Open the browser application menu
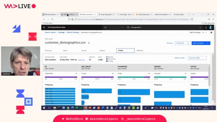 click(x=213, y=19)
